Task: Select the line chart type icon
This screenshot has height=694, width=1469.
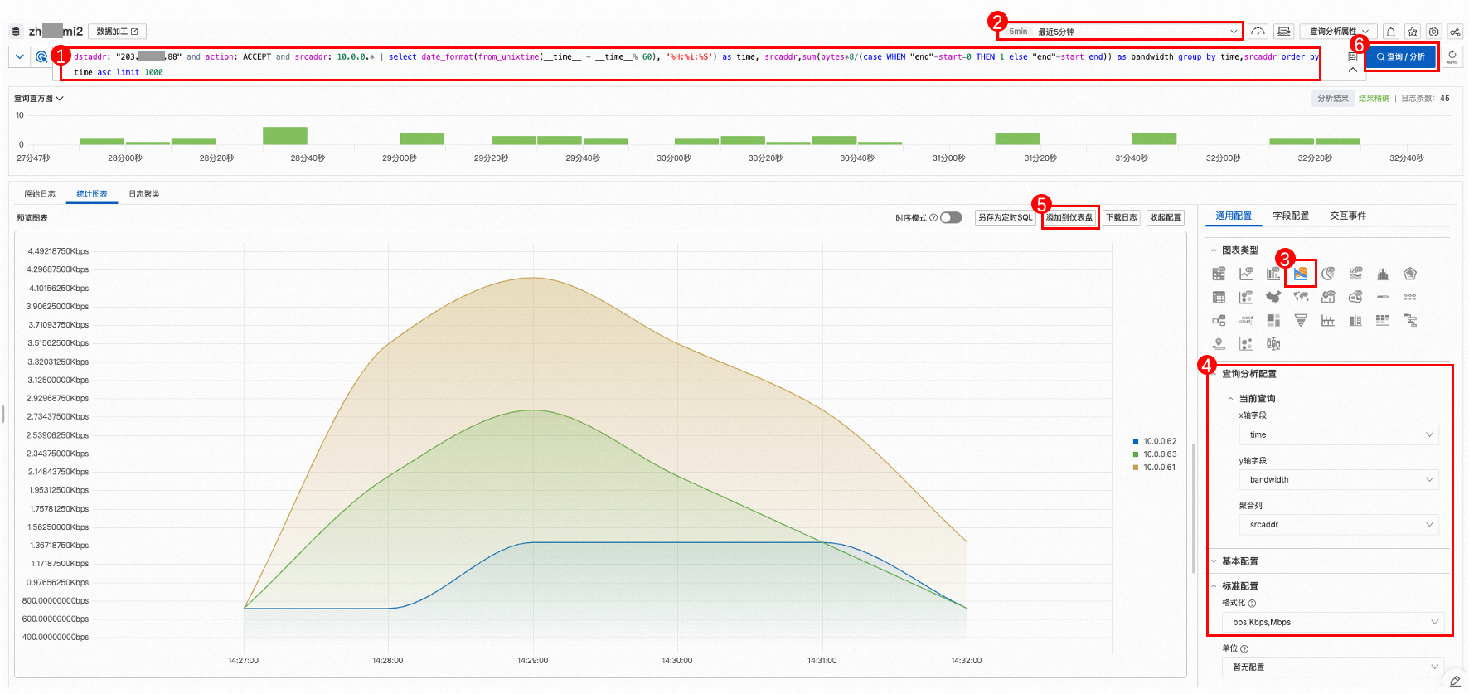Action: (1246, 274)
